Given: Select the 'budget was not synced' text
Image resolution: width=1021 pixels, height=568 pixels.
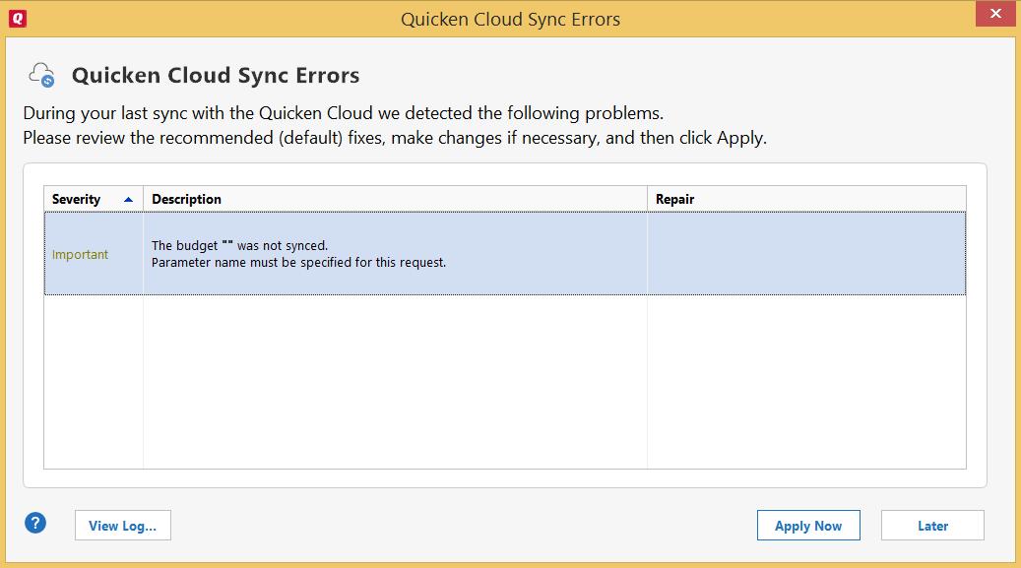Looking at the screenshot, I should 239,246.
